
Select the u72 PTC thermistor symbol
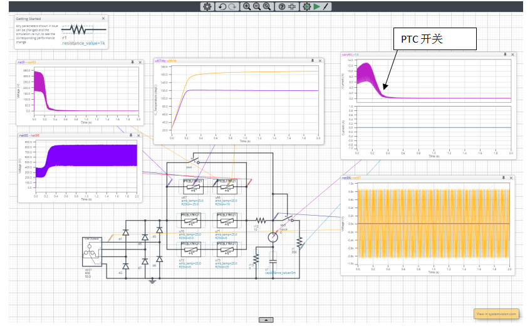pyautogui.click(x=191, y=249)
